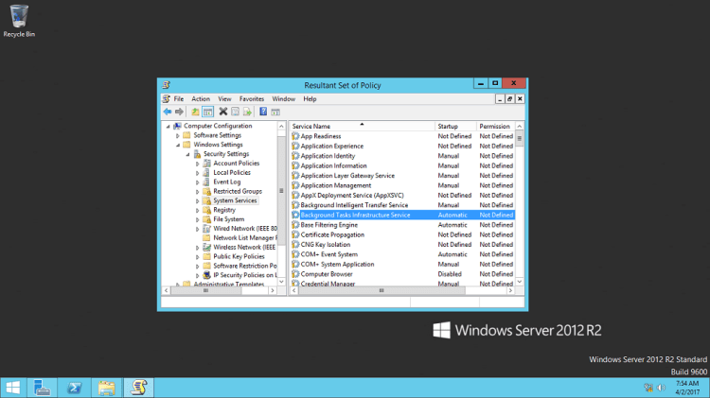Collapse the Computer Configuration node
This screenshot has height=398, width=710.
coord(169,126)
